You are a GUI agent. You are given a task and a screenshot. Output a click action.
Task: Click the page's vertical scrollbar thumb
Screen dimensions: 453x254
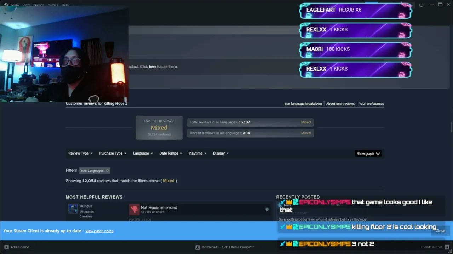coord(451,127)
